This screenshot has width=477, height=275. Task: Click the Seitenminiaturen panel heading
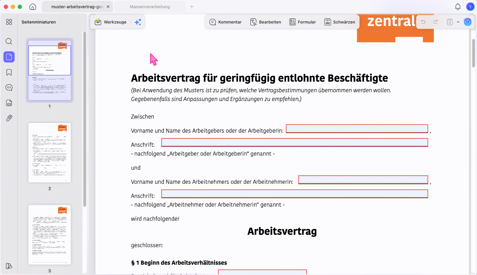tap(39, 22)
